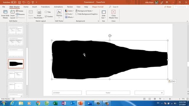Save the presentation from the Quick Access Toolbar
The image size is (189, 106).
coord(19,2)
